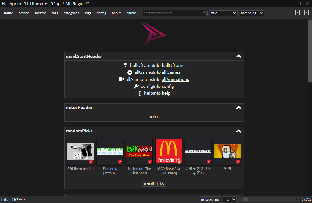This screenshot has height=203, width=312.
Task: Open the title sort dropdown
Action: [223, 13]
